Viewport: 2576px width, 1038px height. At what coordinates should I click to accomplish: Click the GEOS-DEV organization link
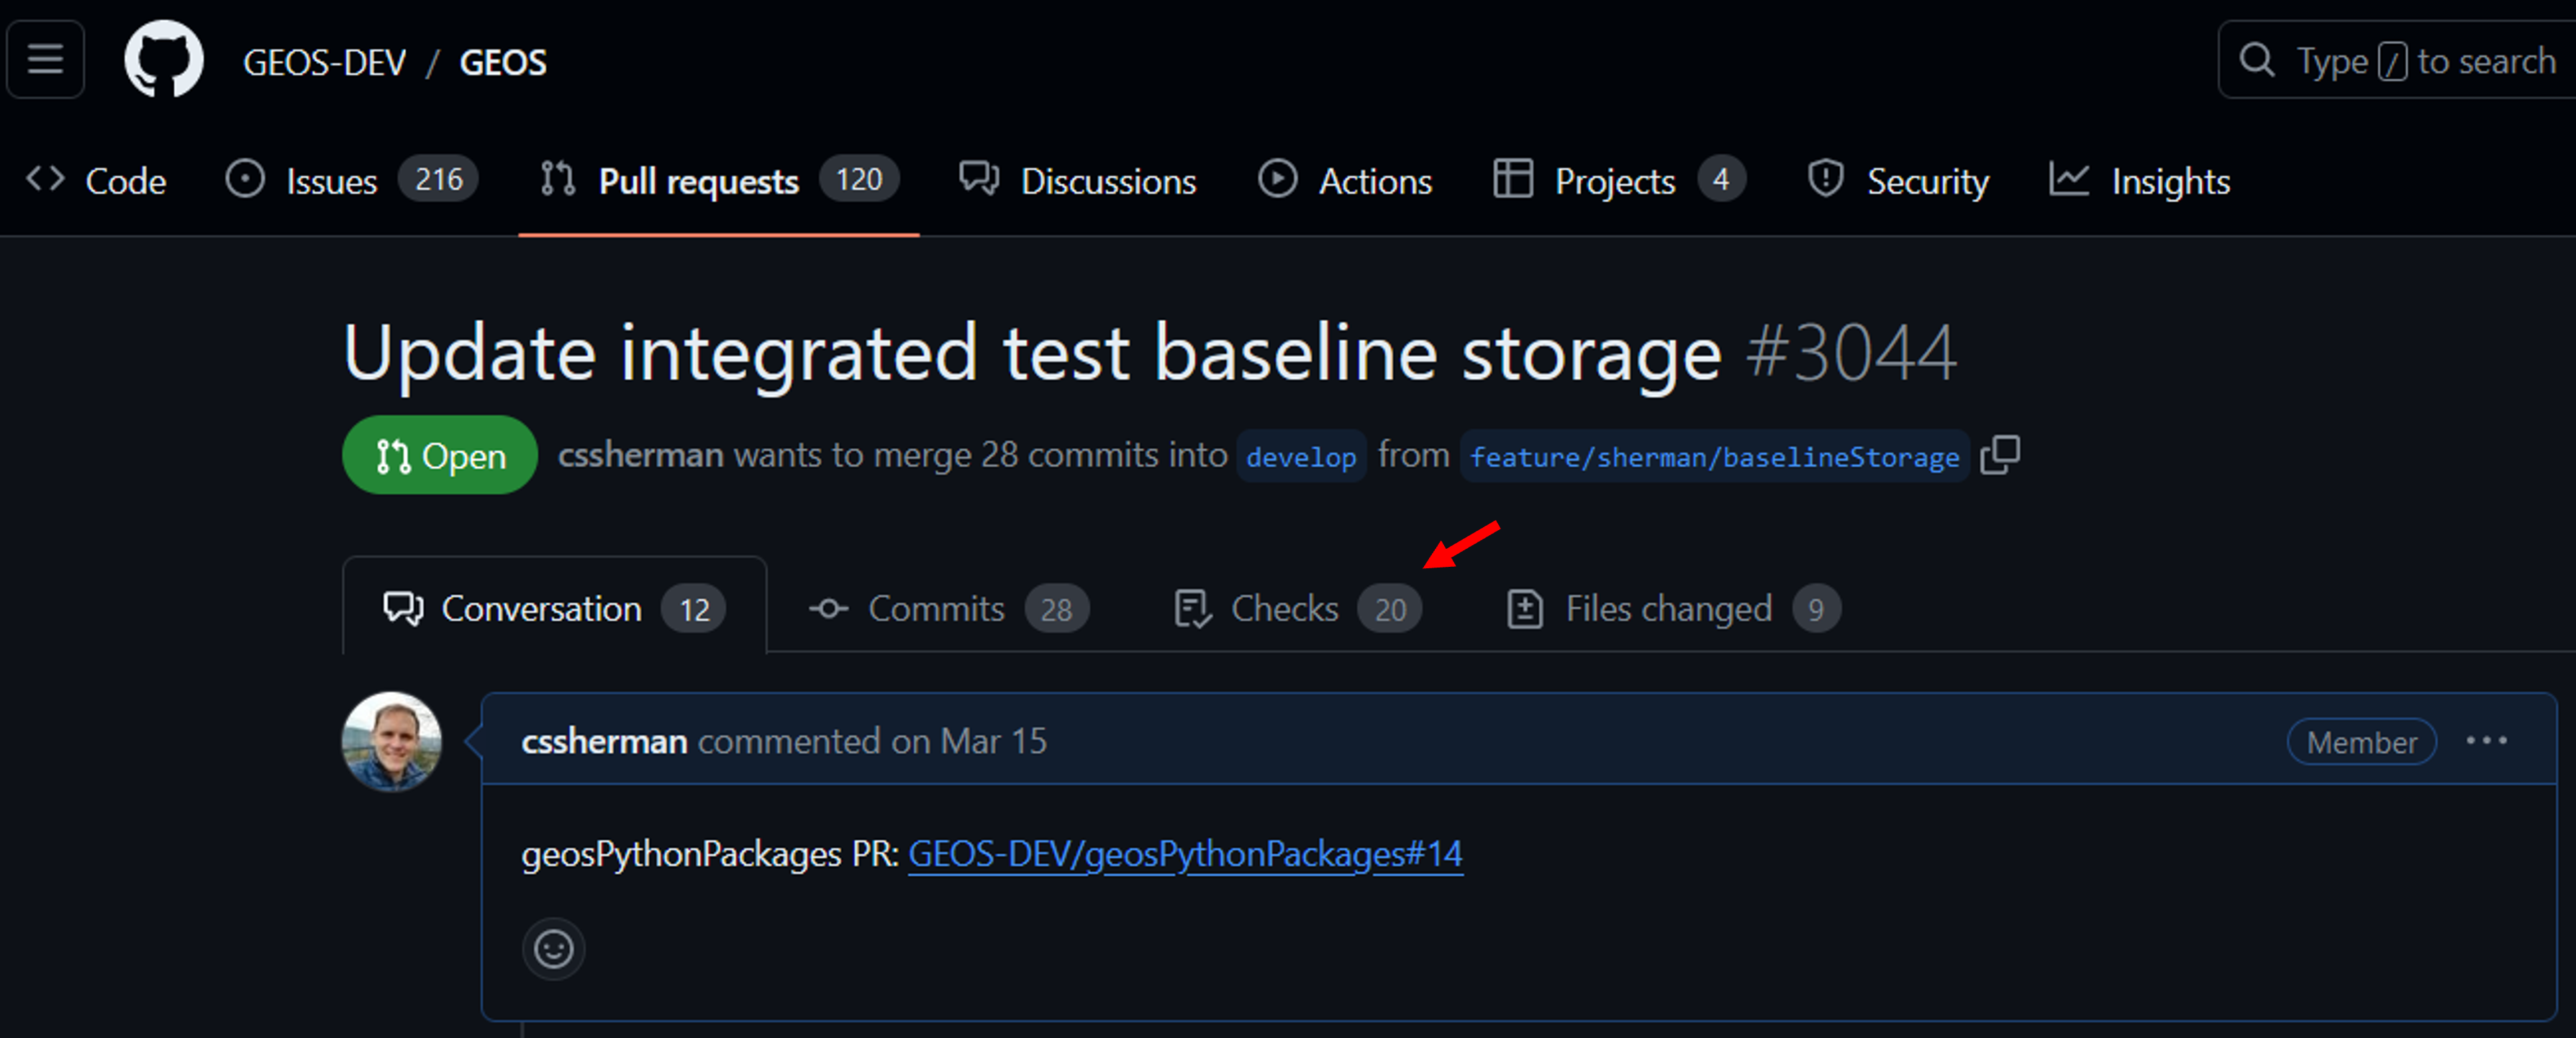tap(324, 62)
